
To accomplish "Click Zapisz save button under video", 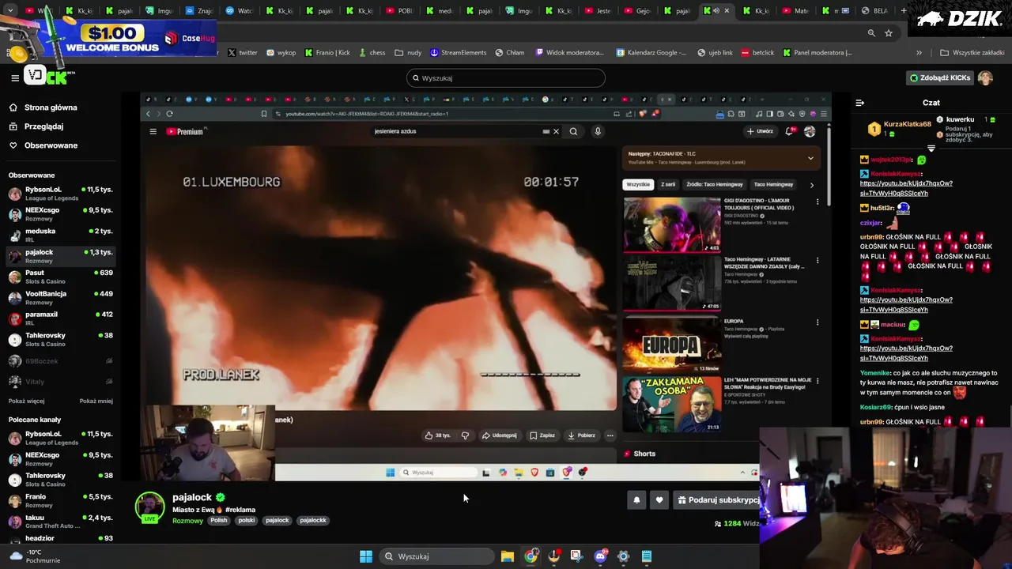I will click(542, 435).
